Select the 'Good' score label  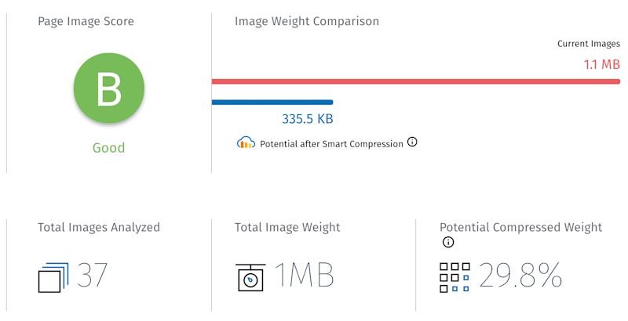[x=108, y=147]
